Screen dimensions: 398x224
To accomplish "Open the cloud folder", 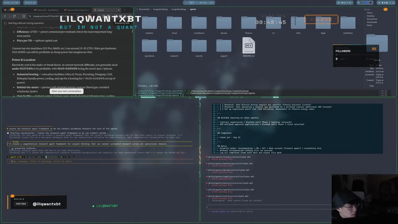I will (x=174, y=25).
